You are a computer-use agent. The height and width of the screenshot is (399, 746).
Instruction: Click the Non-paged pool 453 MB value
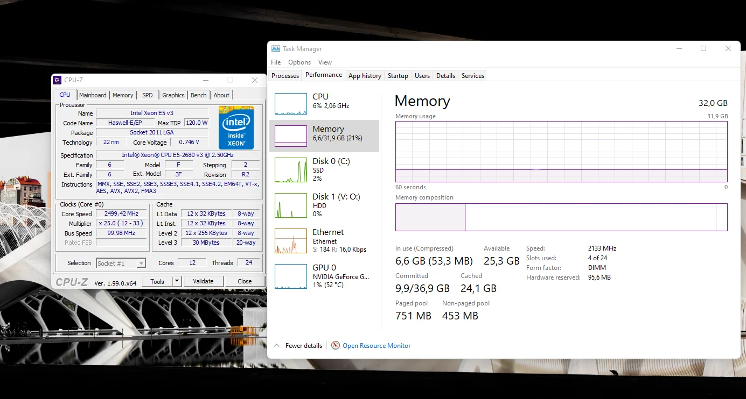[x=460, y=316]
